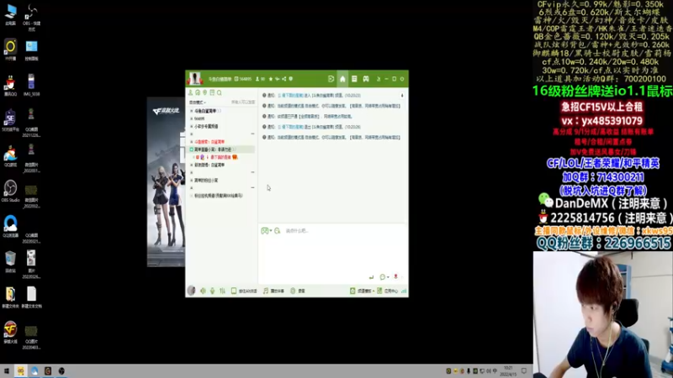Click the CrossFire game desktop icon
Viewport: 673px width, 378px height.
10,332
